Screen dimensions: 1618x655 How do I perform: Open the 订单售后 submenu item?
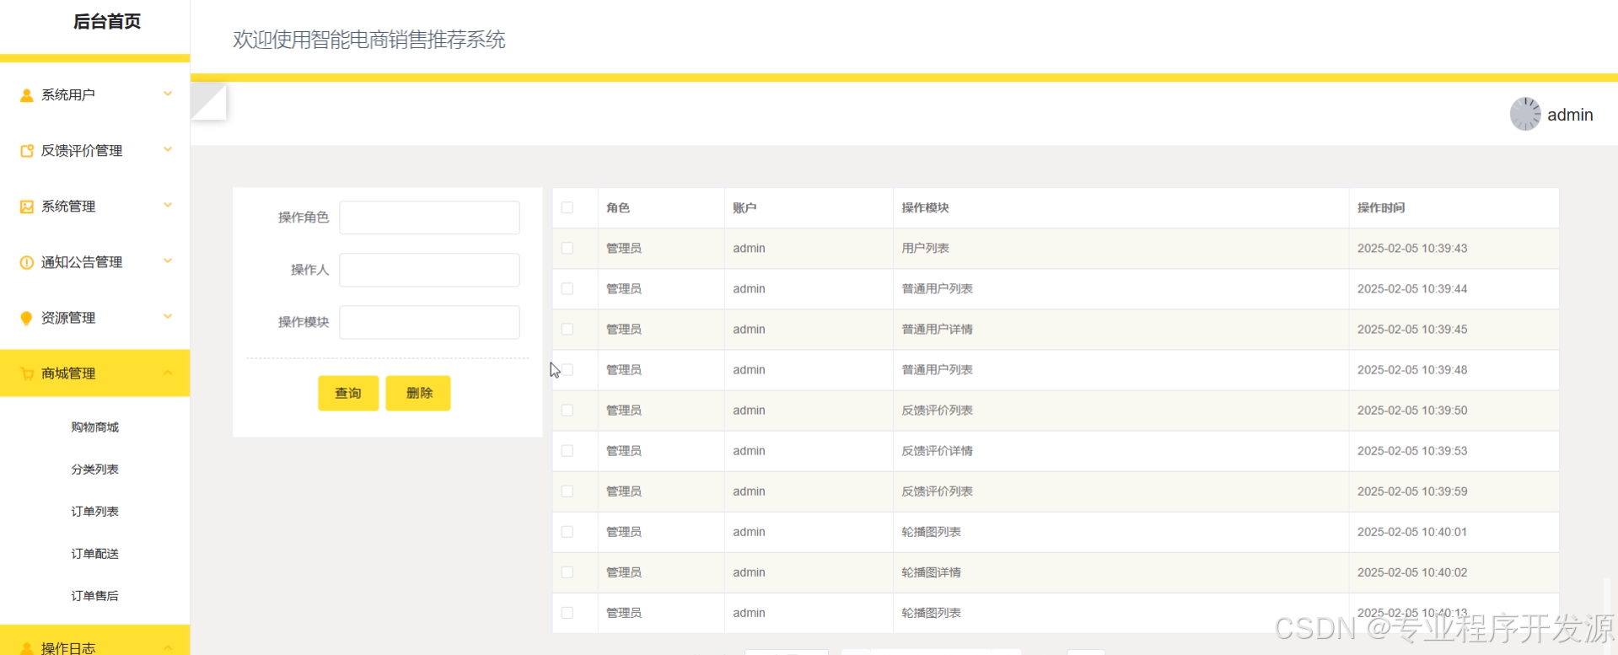[95, 596]
